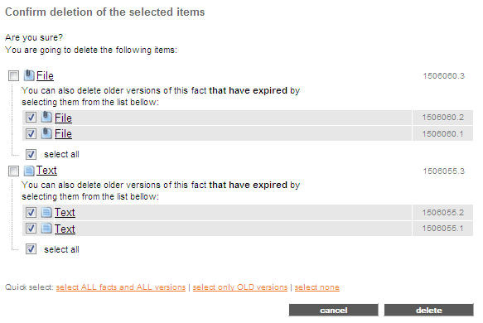This screenshot has width=483, height=323.
Task: Choose select only OLD versions link
Action: (240, 287)
